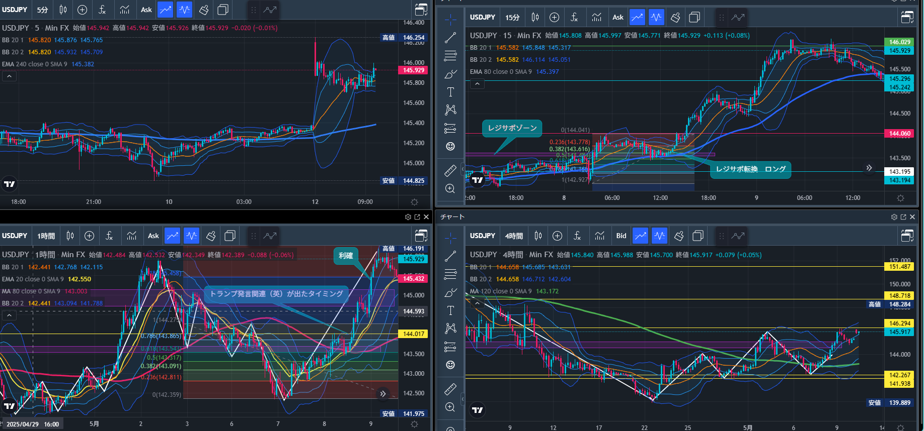Select brush drawing tool in 15分 chart
The width and height of the screenshot is (924, 431).
coord(450,74)
